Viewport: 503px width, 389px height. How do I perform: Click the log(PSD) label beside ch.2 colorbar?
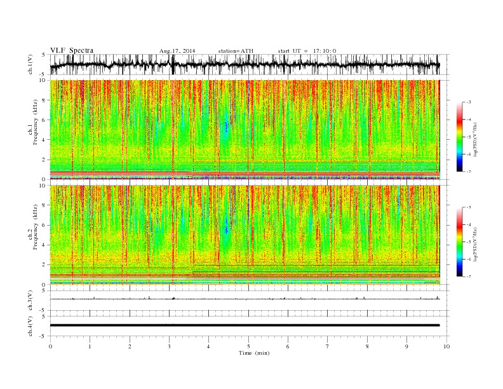point(476,244)
